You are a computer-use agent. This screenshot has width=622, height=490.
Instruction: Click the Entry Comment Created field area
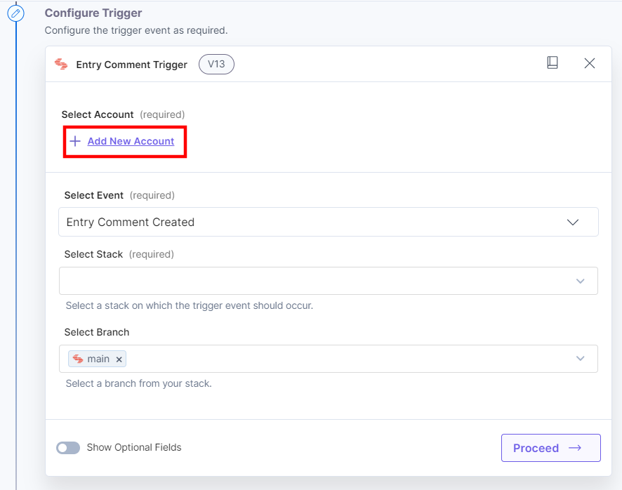[x=281, y=221]
